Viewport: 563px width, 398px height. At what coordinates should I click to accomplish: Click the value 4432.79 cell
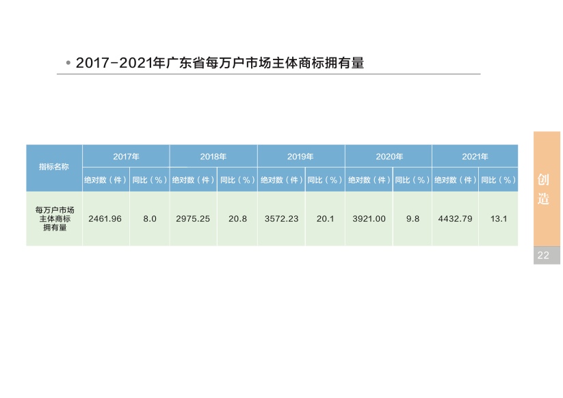pyautogui.click(x=455, y=219)
